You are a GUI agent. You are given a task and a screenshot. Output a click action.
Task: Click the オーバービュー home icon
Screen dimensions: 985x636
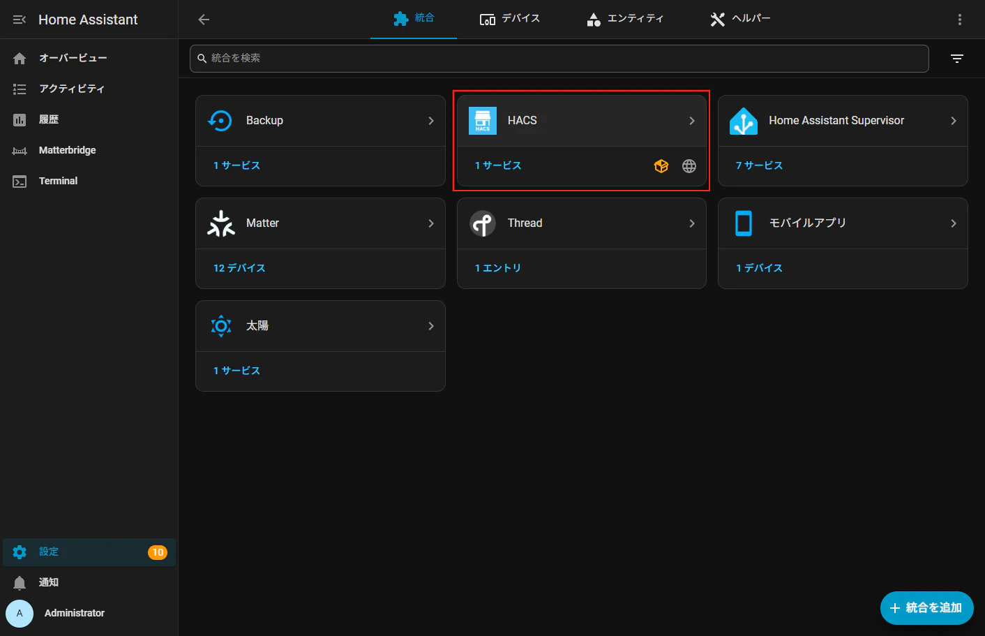click(20, 59)
